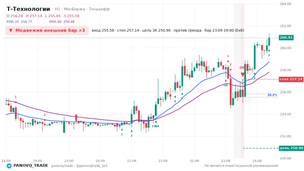304x171 pixels.
Task: Click the '252.00' price axis label
Action: point(285,136)
